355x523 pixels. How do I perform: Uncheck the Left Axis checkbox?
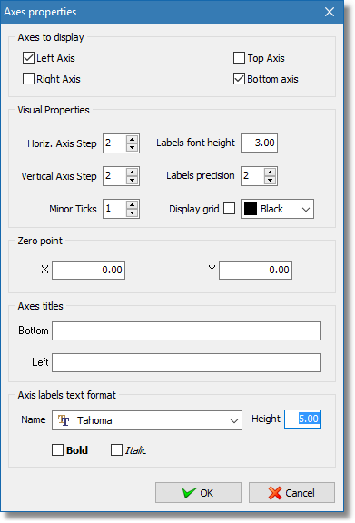(x=28, y=58)
